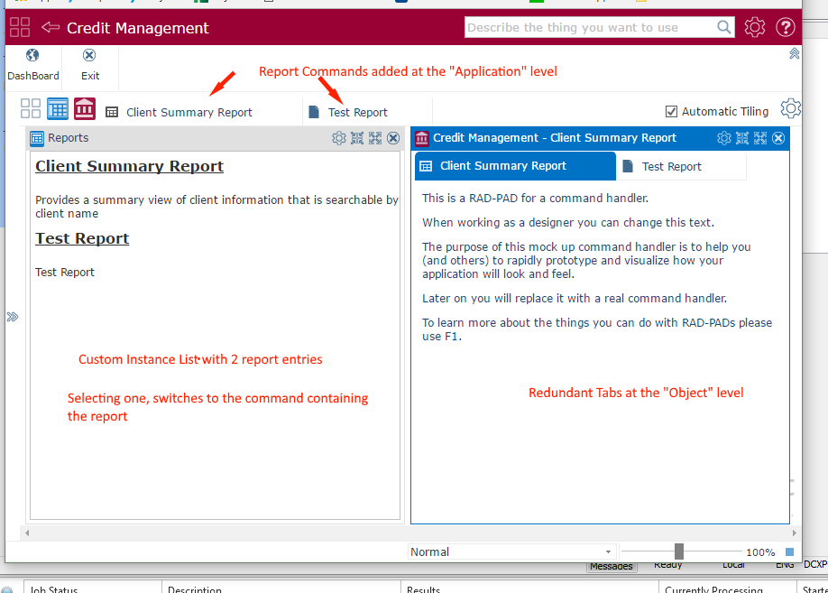The image size is (828, 593).
Task: Open settings gear in the red header
Action: coord(755,27)
